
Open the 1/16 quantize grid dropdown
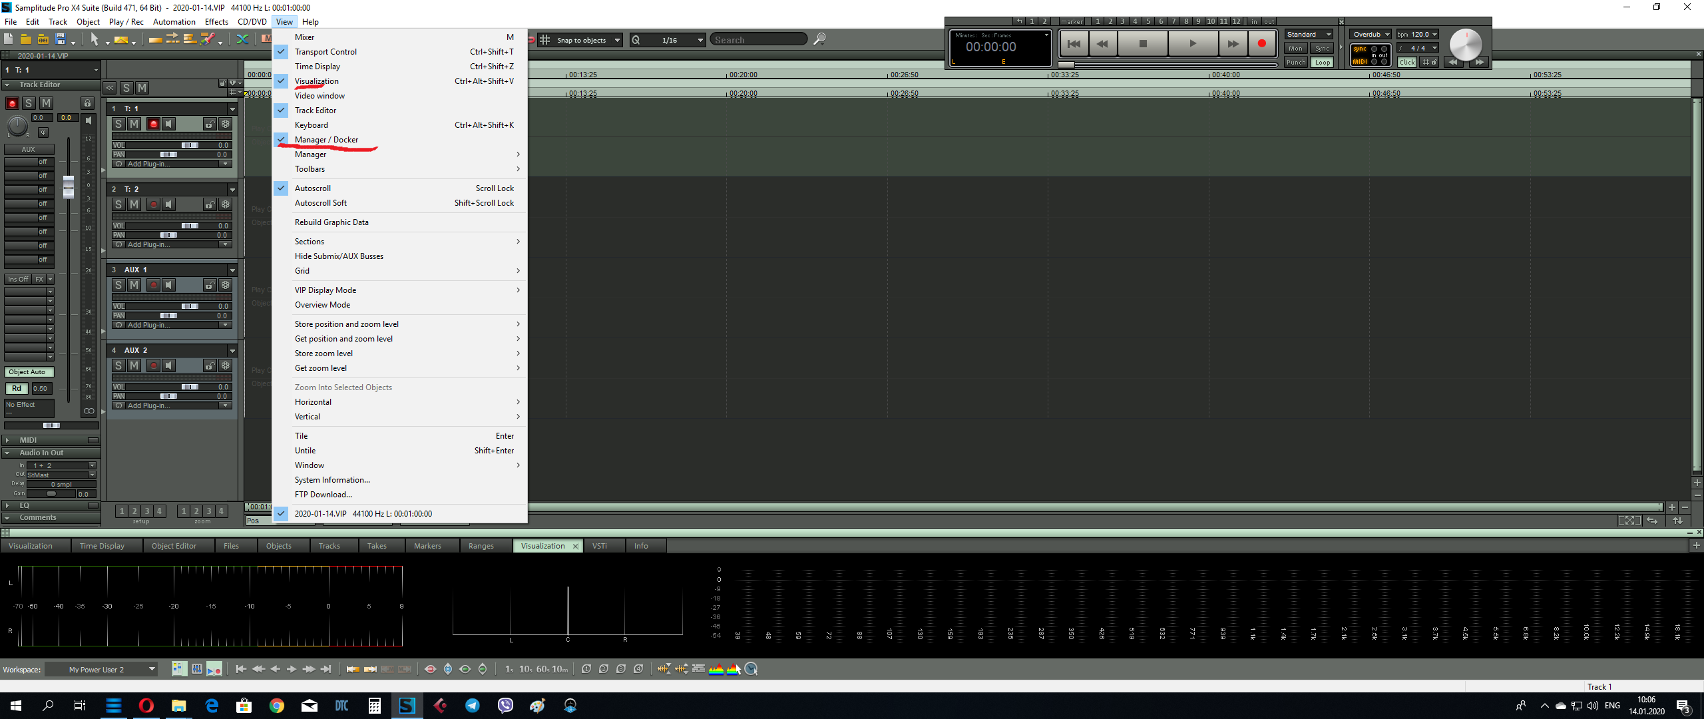click(x=700, y=40)
